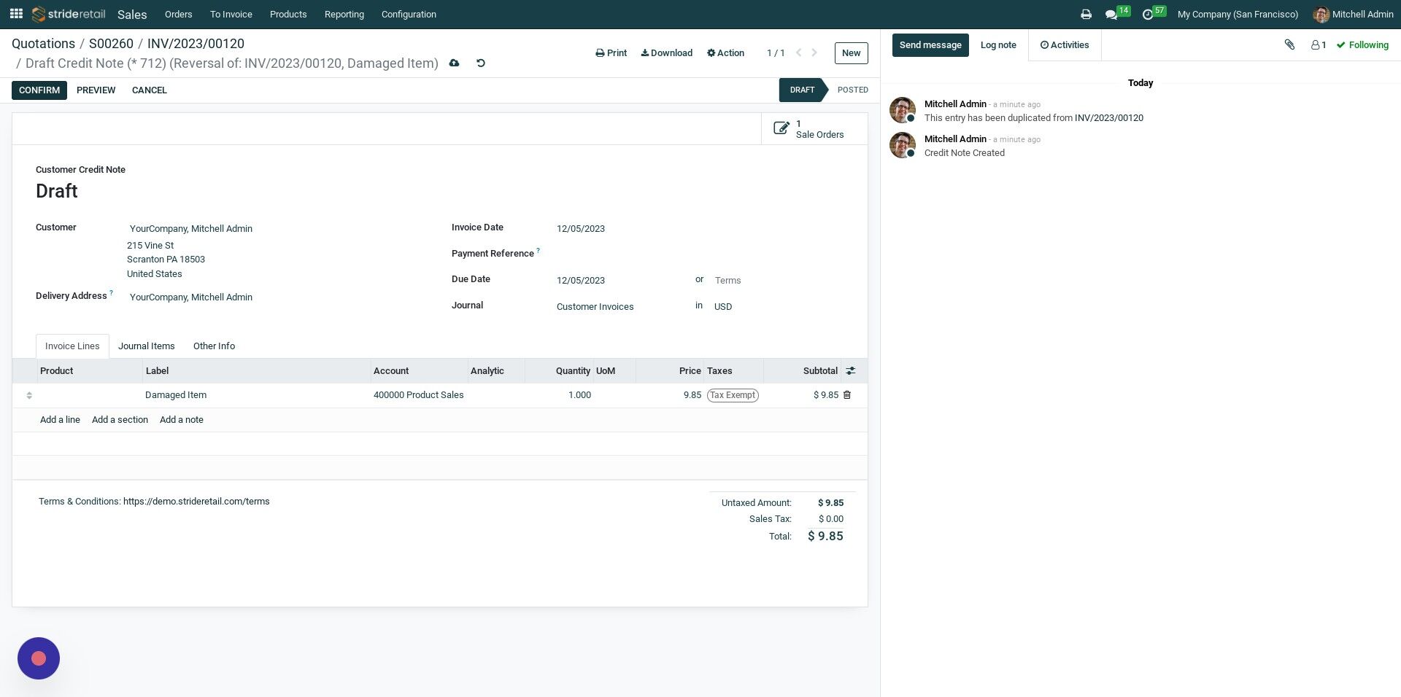This screenshot has width=1401, height=697.
Task: Open the Mitchell Admin user menu
Action: tap(1353, 15)
